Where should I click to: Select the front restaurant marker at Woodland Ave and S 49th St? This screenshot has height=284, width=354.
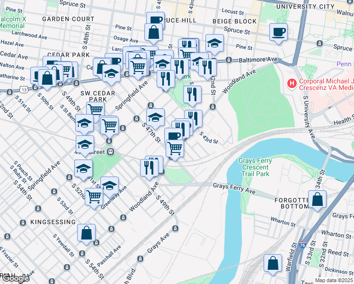(149, 169)
